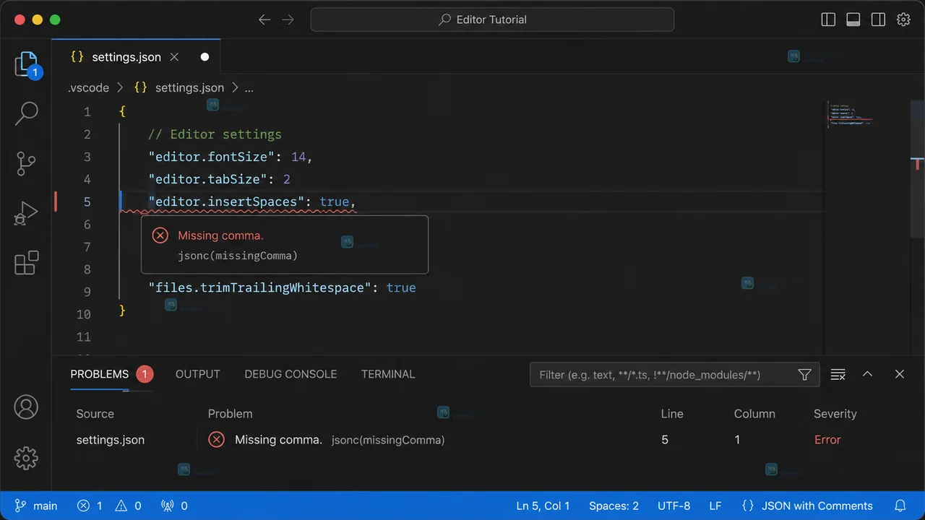
Task: Click the Missing comma. problem row text
Action: 278,440
